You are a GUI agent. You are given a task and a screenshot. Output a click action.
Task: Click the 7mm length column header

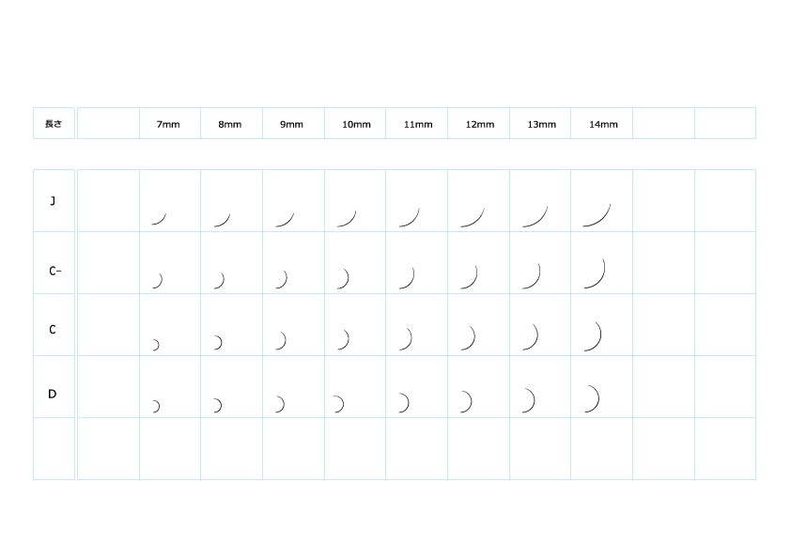tap(168, 124)
